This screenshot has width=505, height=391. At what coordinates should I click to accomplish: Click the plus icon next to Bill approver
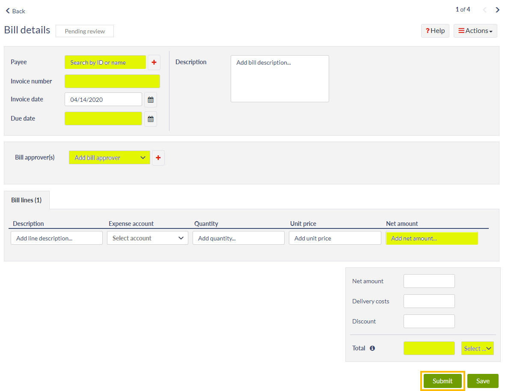(x=158, y=157)
